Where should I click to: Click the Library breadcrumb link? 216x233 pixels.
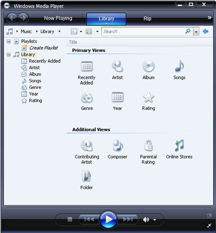(x=47, y=31)
